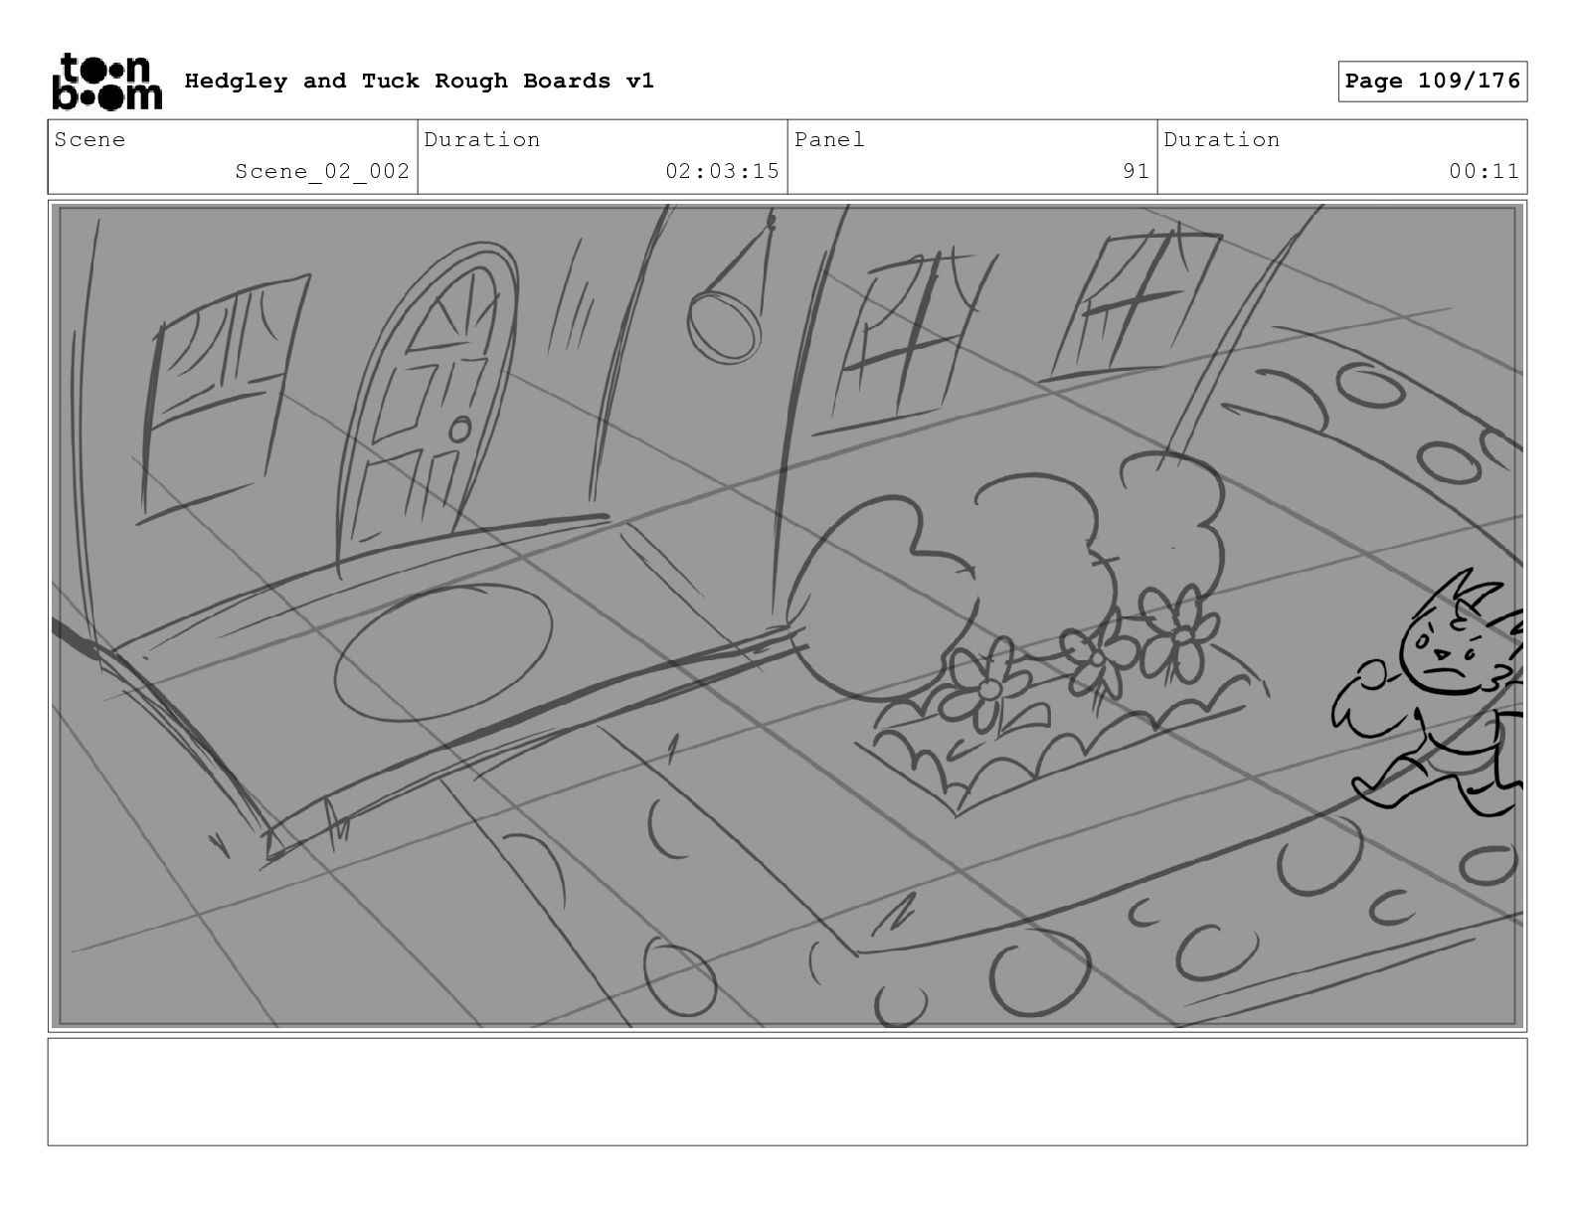
Task: Click the Page 109/176 box
Action: click(1432, 82)
